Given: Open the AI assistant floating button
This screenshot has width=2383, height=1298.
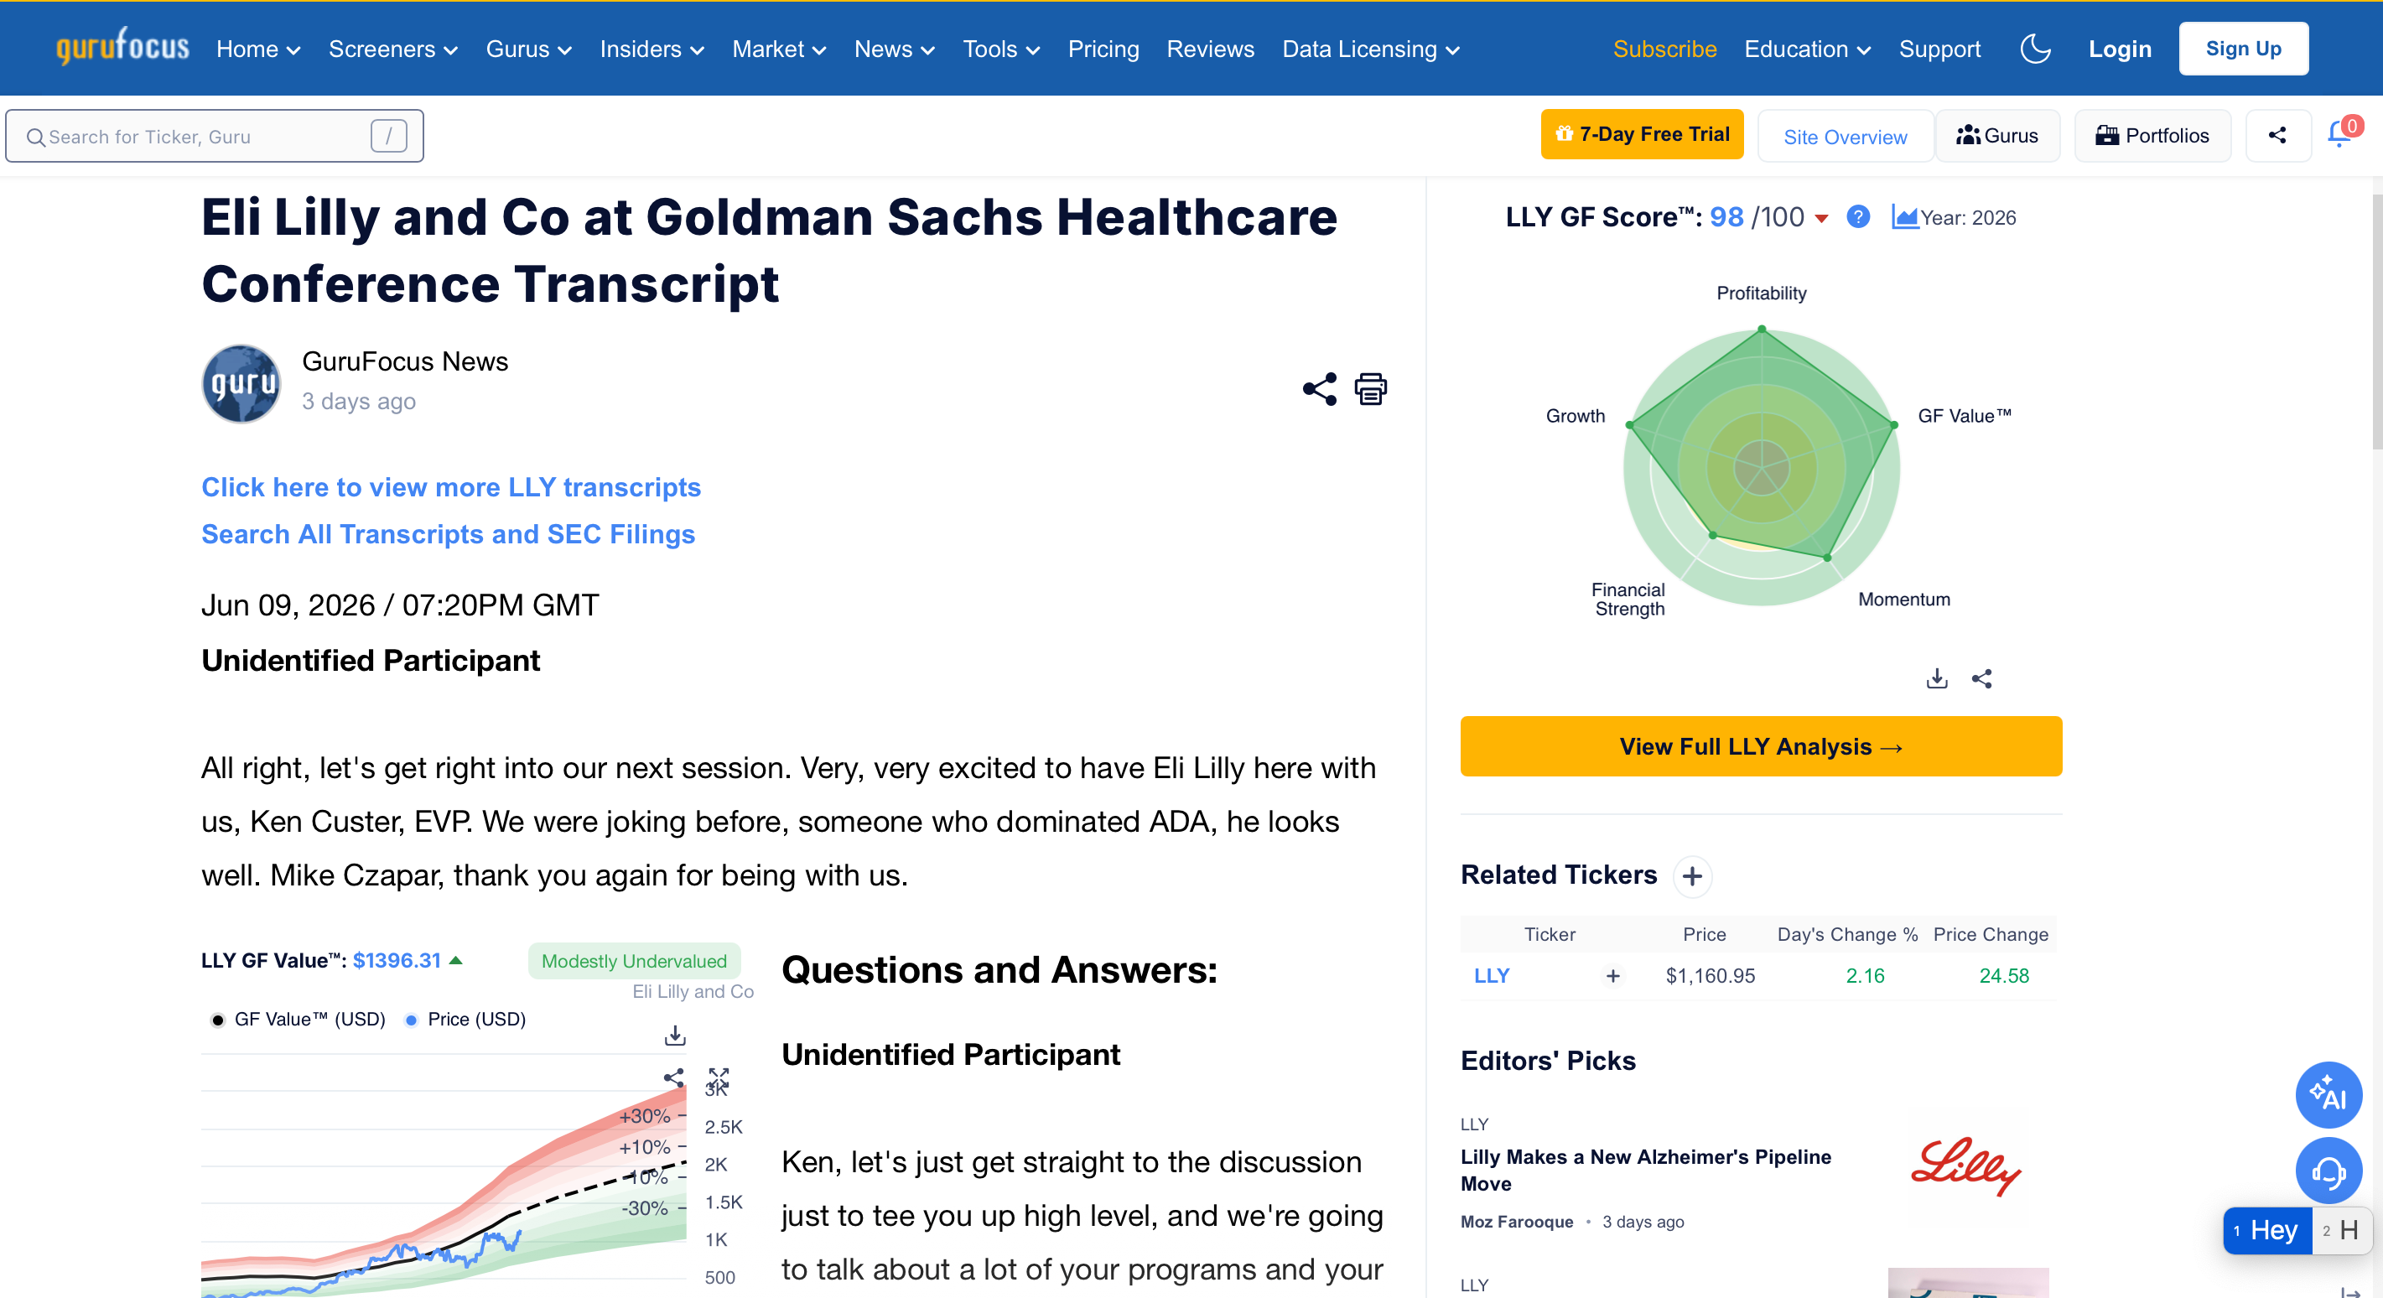Looking at the screenshot, I should pos(2328,1094).
